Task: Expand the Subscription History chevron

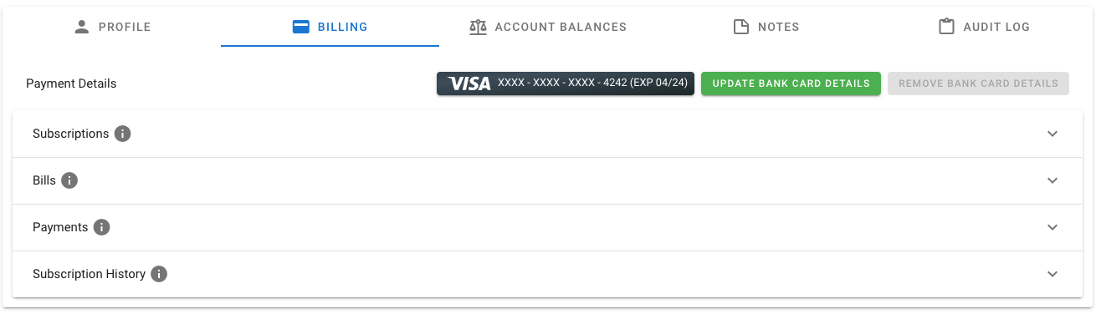Action: tap(1052, 274)
